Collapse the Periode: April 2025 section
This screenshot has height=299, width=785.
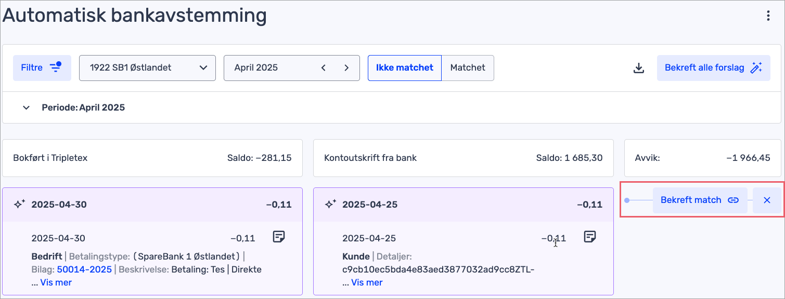(26, 108)
